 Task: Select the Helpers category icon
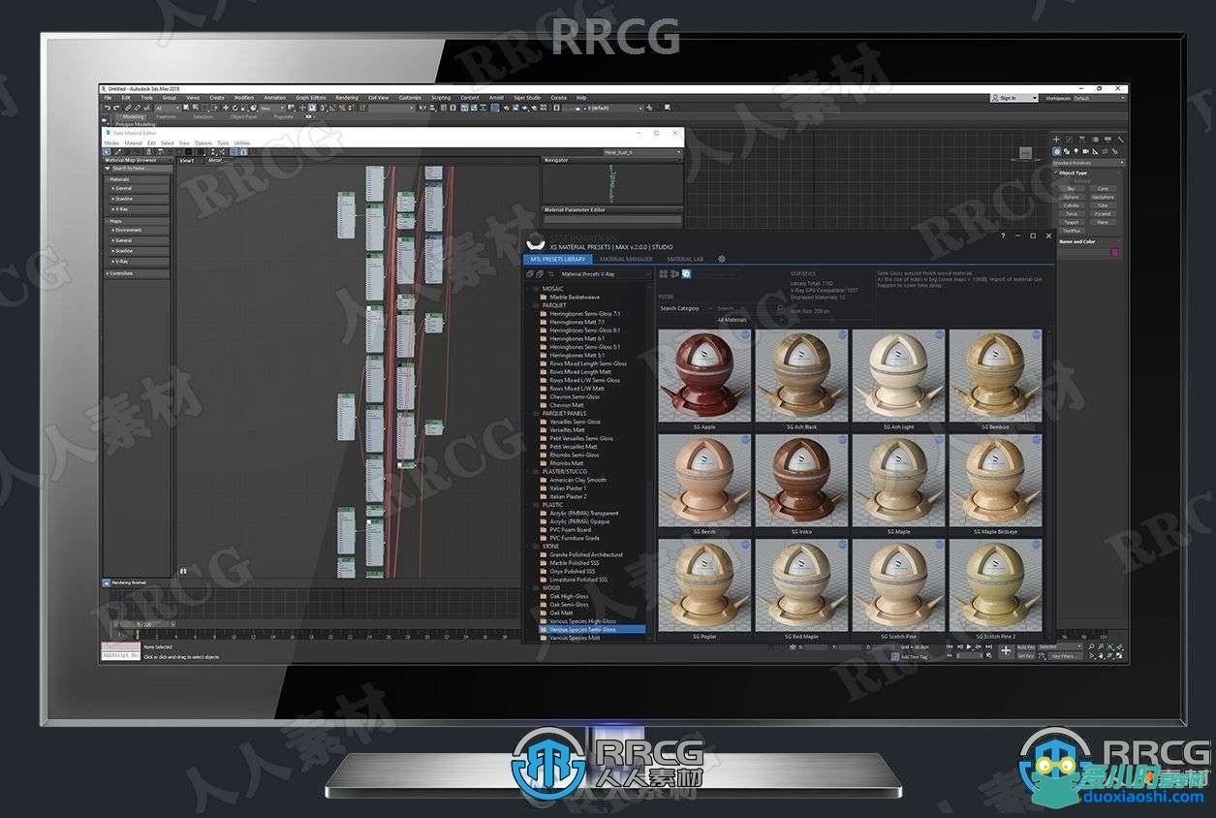(1095, 152)
